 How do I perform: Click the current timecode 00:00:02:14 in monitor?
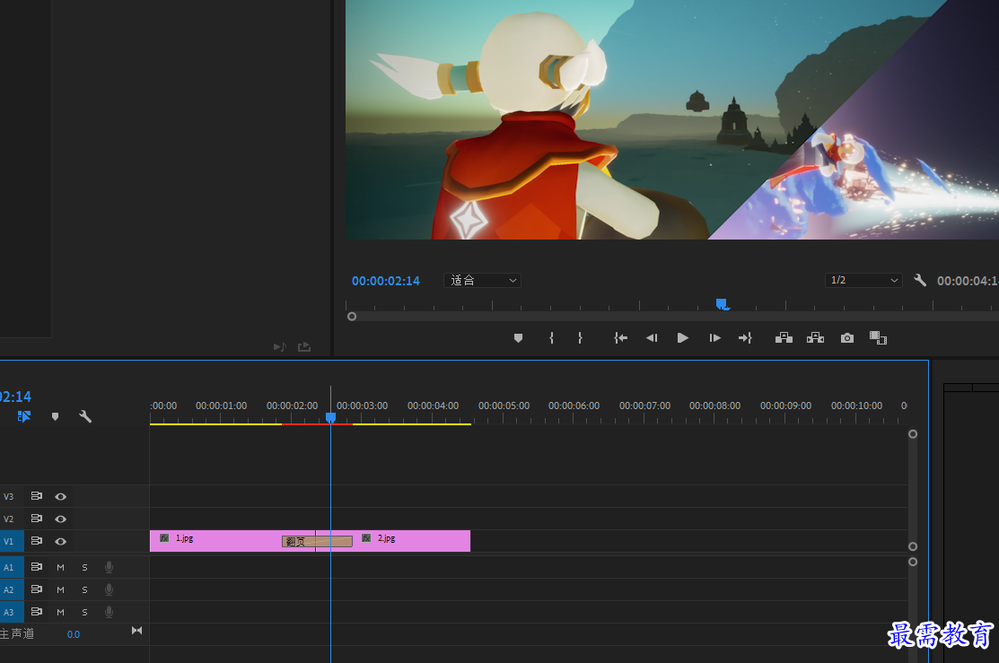tap(385, 281)
